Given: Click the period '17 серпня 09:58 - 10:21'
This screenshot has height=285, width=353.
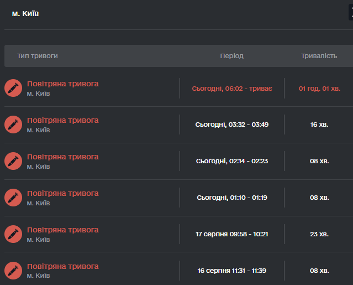Looking at the screenshot, I should click(x=232, y=234).
